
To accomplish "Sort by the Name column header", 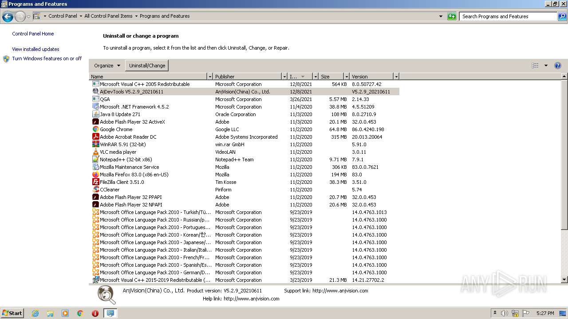I will pos(148,77).
